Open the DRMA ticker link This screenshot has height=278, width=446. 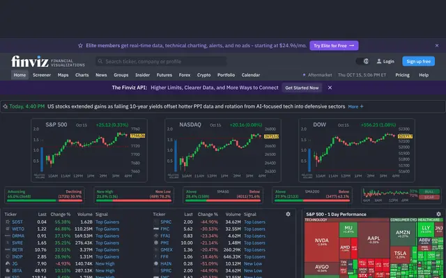[x=18, y=236]
